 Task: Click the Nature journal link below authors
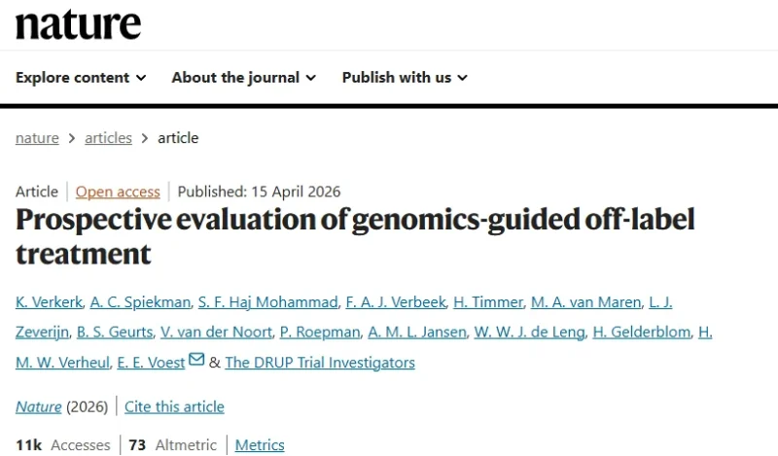(x=38, y=406)
